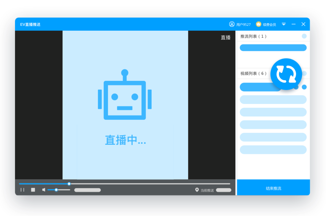The width and height of the screenshot is (326, 216).
Task: Select the user account icon for 用户9527
Action: pyautogui.click(x=232, y=24)
